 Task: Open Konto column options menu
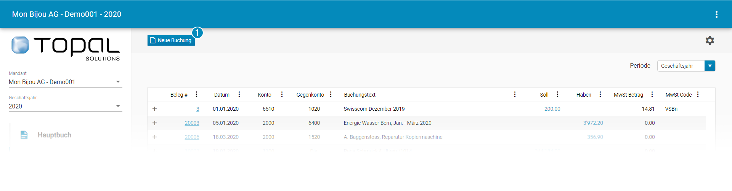pyautogui.click(x=282, y=94)
